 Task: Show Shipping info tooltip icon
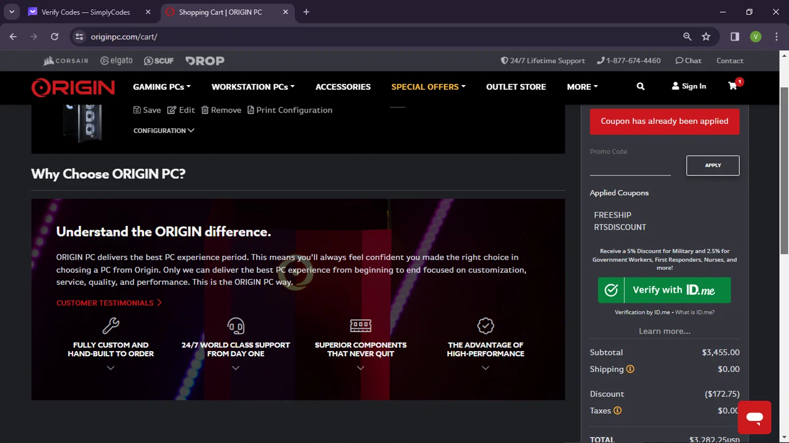(630, 369)
